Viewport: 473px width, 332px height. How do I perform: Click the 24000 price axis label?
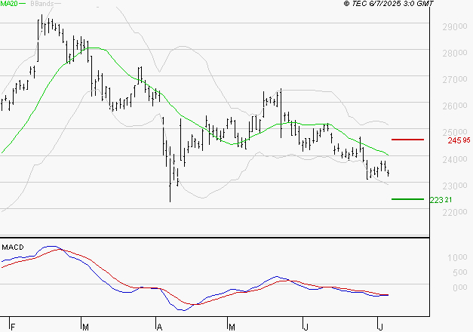pos(455,160)
